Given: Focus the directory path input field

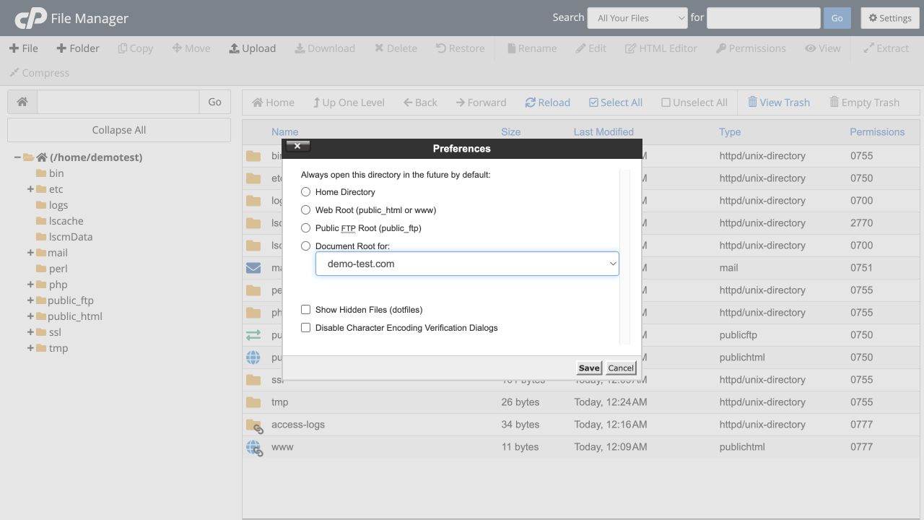Looking at the screenshot, I should [x=118, y=102].
